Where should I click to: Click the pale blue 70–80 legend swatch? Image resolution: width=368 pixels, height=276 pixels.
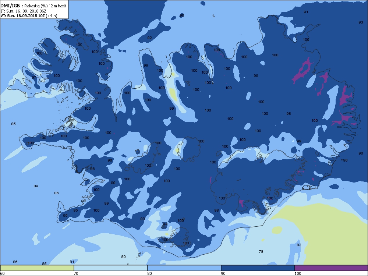110,268
